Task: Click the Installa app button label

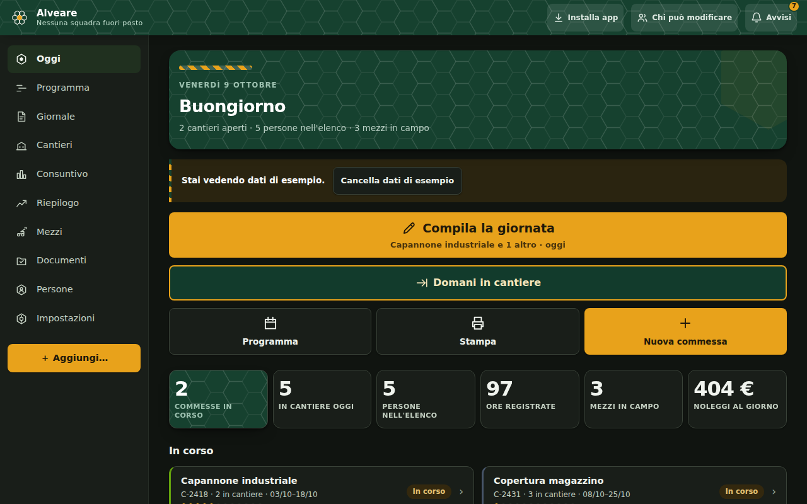Action: click(x=593, y=18)
